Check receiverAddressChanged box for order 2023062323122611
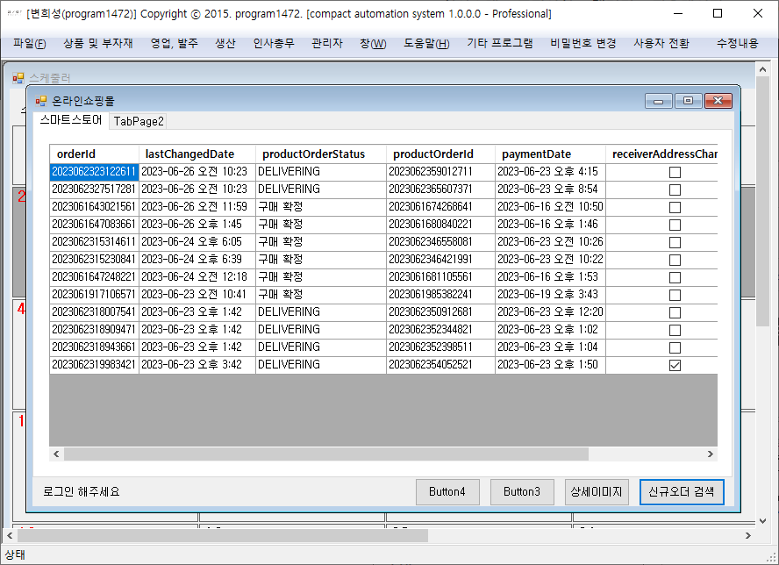This screenshot has width=779, height=565. tap(675, 172)
